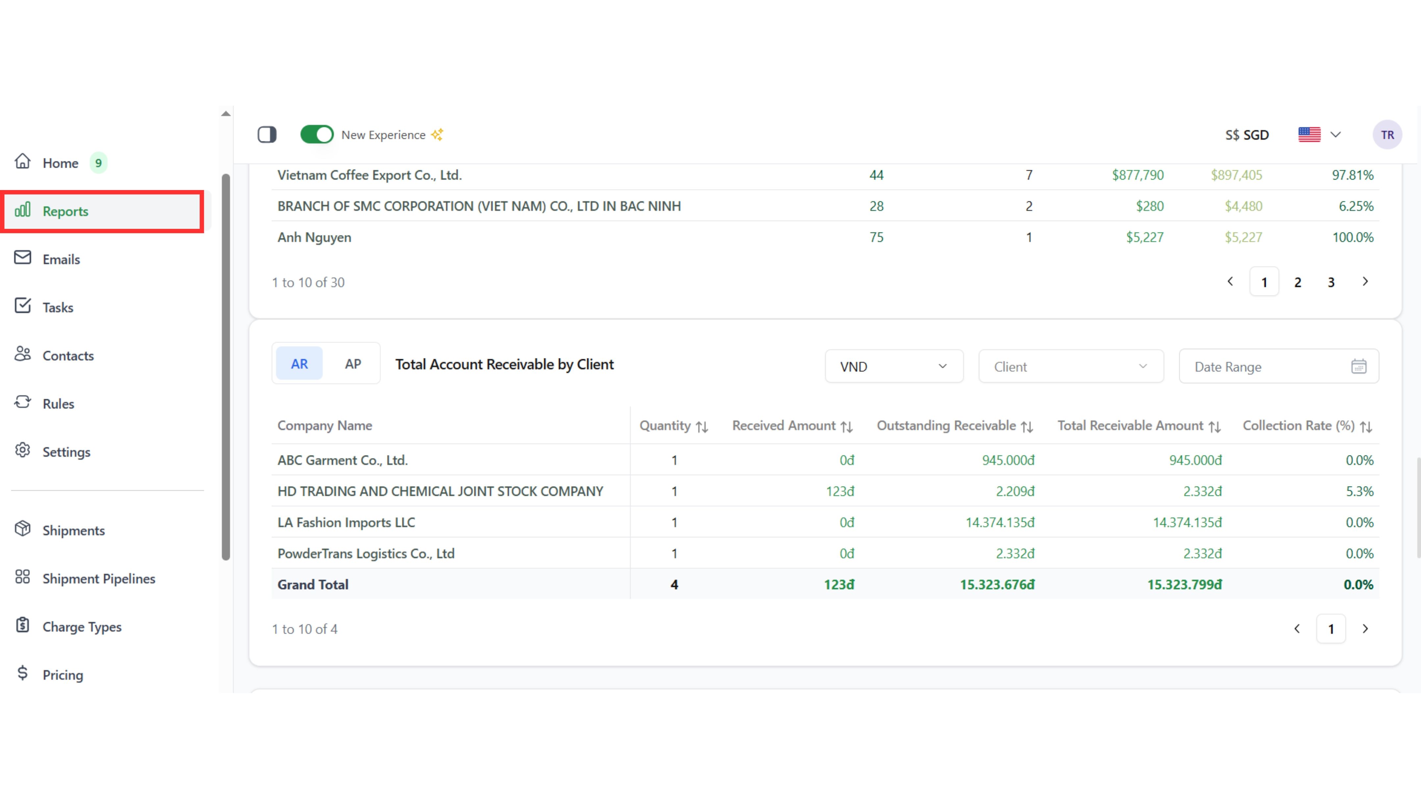The image size is (1421, 799).
Task: Click the Date Range calendar icon
Action: pyautogui.click(x=1358, y=367)
